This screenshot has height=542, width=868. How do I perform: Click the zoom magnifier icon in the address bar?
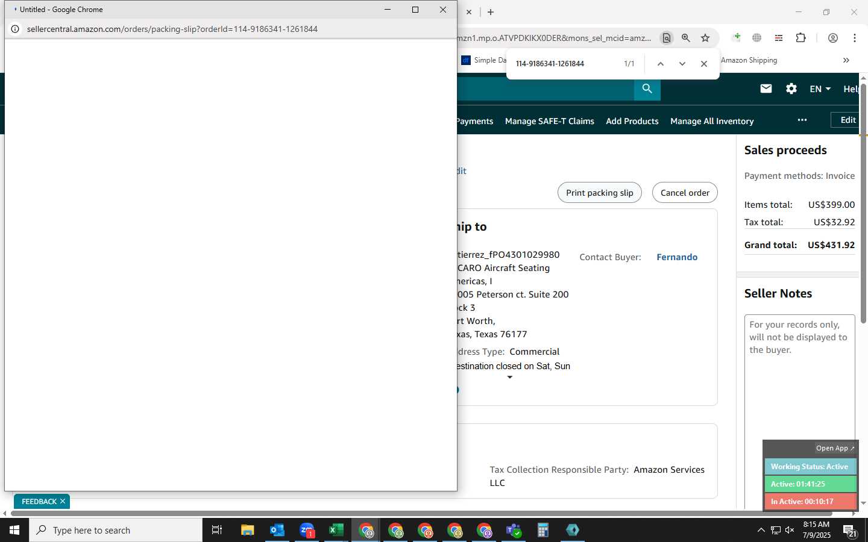tap(686, 38)
